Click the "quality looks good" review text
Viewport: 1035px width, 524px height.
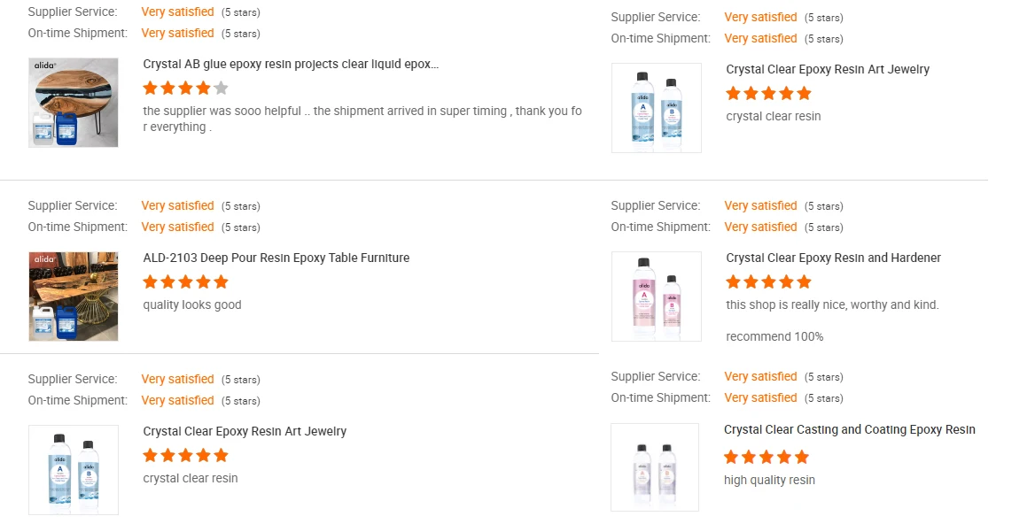pos(192,304)
